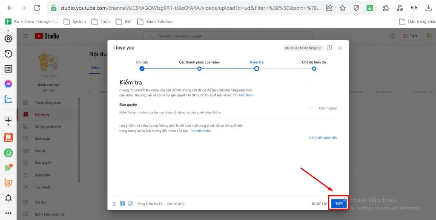
Task: Click the browser back arrow
Action: 10,8
